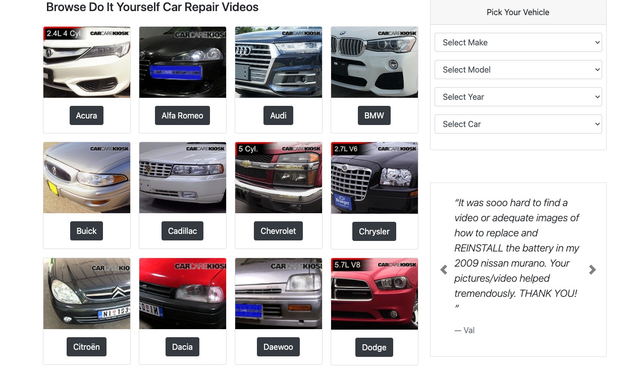The width and height of the screenshot is (639, 373).
Task: Open the Cadillac videos button
Action: click(182, 231)
